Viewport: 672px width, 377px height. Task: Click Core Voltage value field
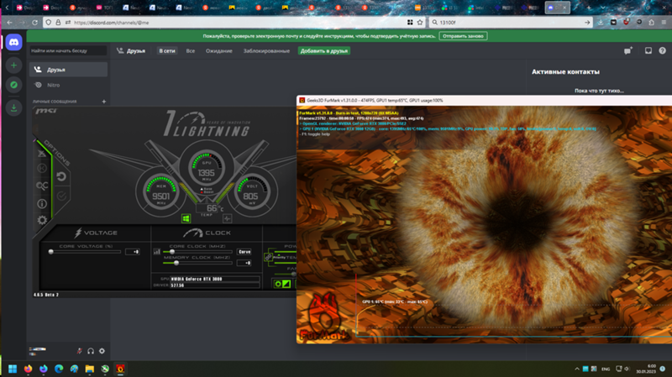133,252
